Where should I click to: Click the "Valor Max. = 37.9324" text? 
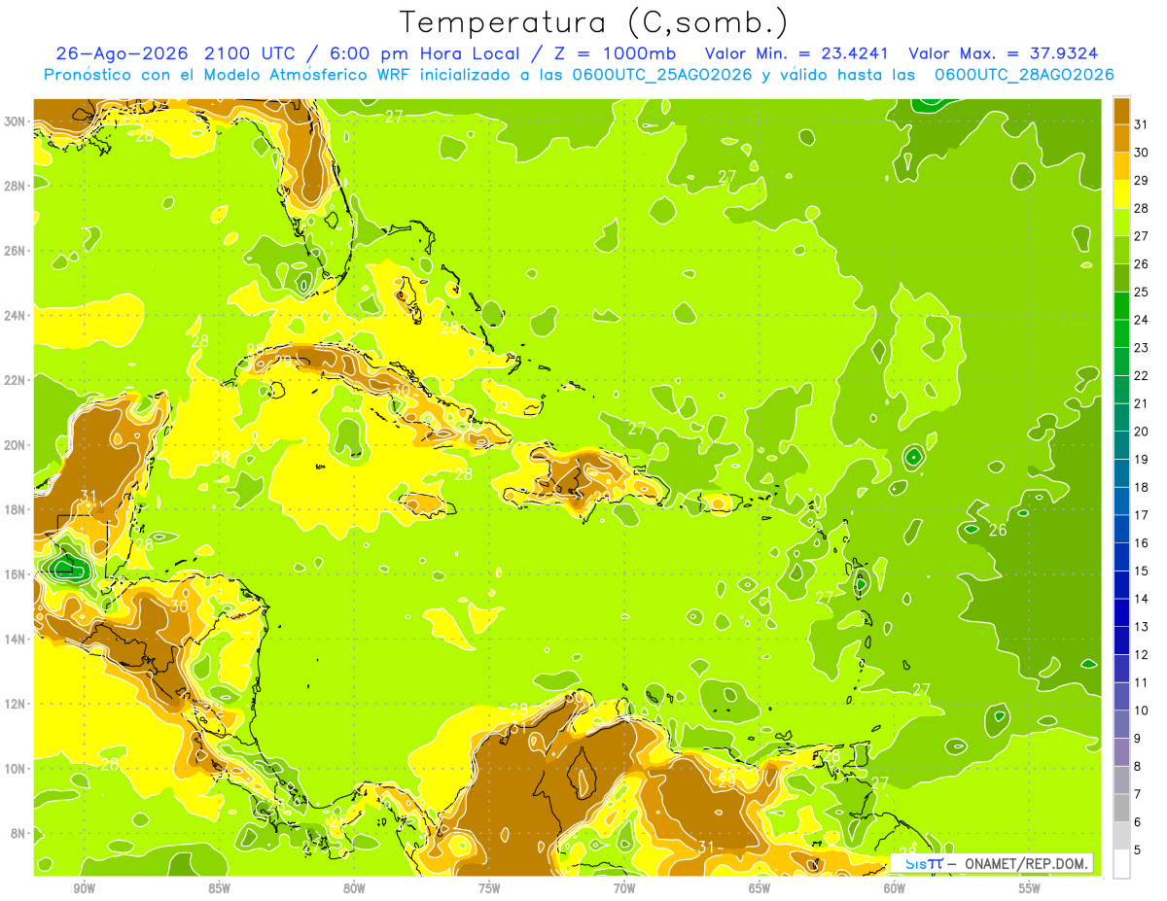[x=1005, y=53]
